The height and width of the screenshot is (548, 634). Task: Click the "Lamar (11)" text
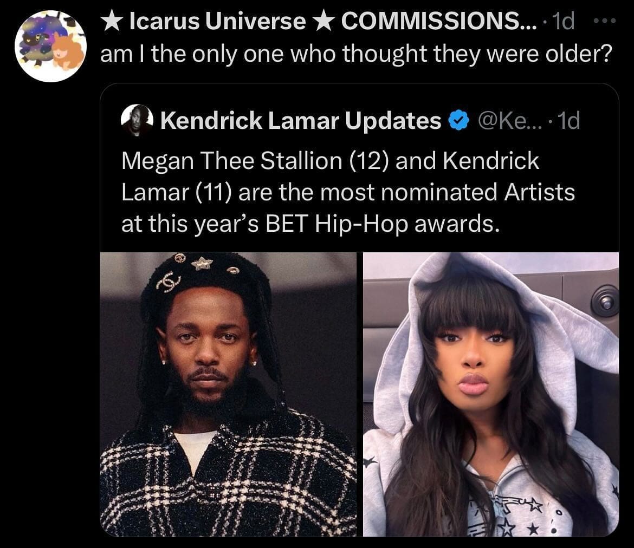pyautogui.click(x=177, y=192)
